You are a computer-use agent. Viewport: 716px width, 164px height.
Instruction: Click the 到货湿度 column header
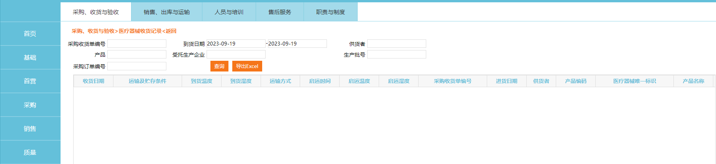(241, 81)
